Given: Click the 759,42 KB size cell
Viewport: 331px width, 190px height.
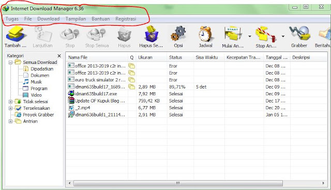Looking at the screenshot, I should [x=149, y=101].
